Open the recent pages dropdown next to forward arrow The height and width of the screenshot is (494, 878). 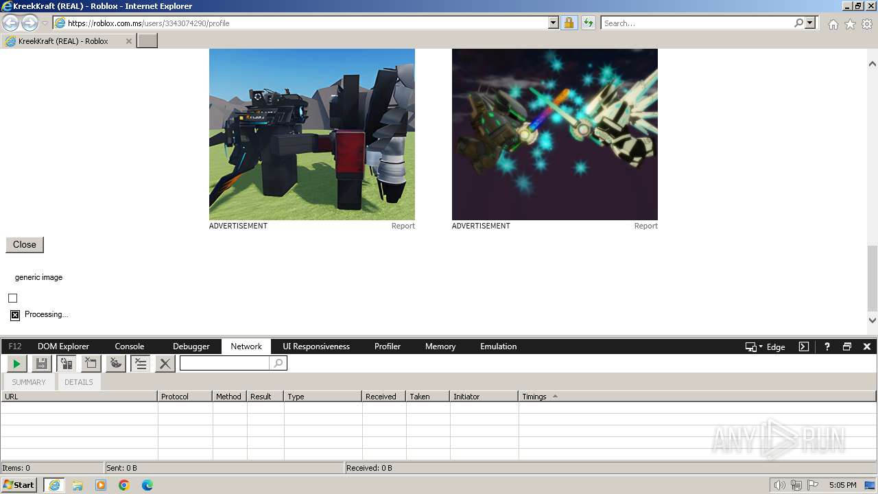coord(45,23)
